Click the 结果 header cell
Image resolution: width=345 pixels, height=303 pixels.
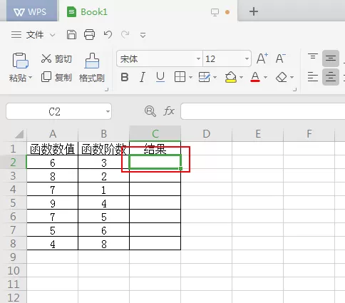click(155, 149)
